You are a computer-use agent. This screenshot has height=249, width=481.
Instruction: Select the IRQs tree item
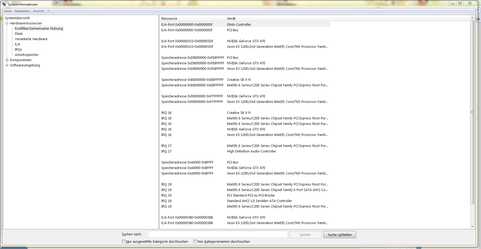click(x=18, y=49)
